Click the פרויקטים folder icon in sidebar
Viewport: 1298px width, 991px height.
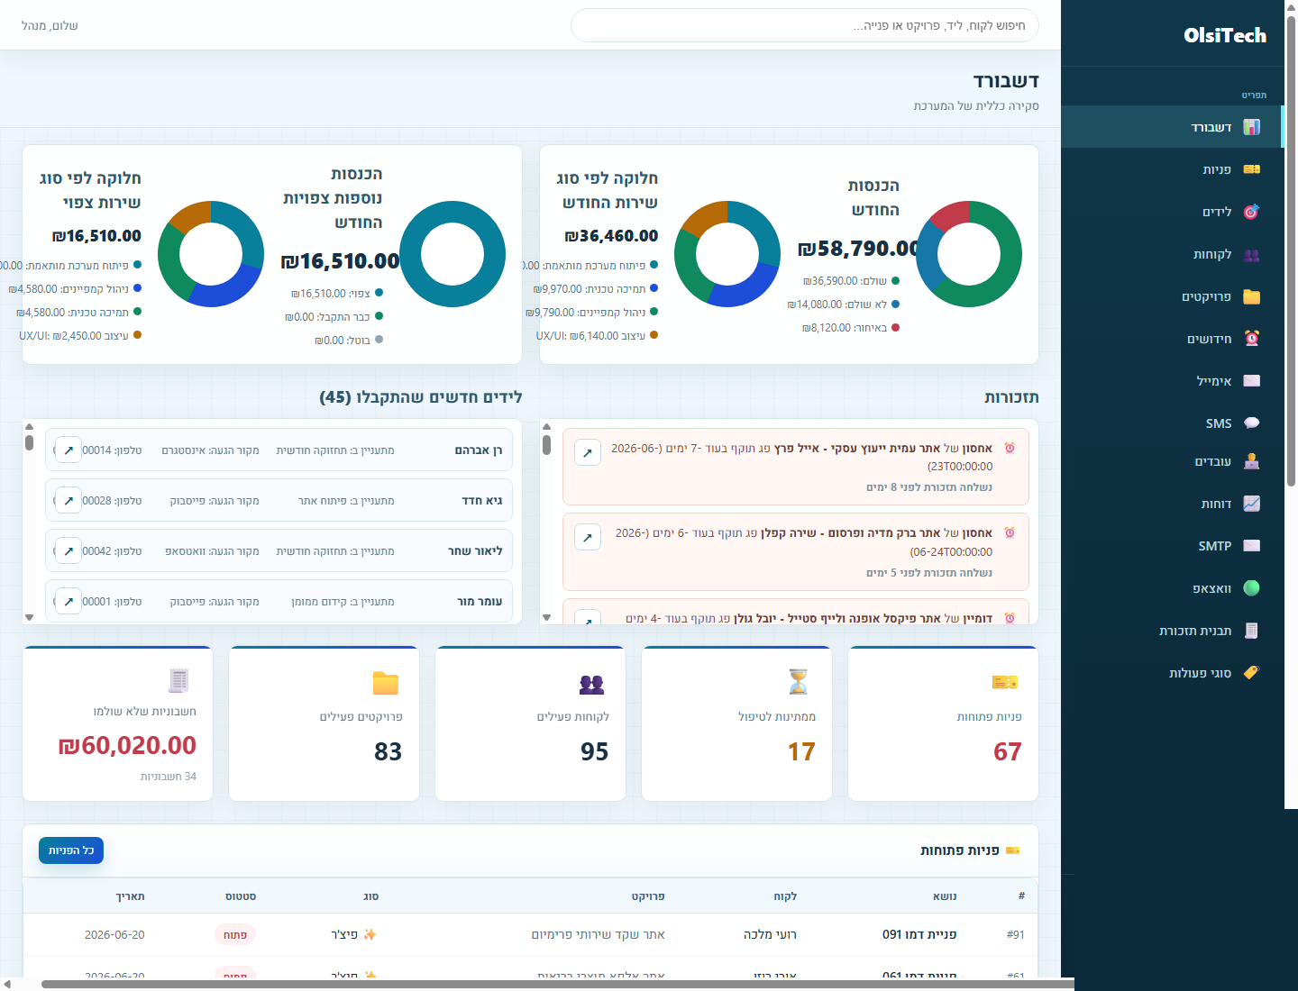pos(1251,296)
